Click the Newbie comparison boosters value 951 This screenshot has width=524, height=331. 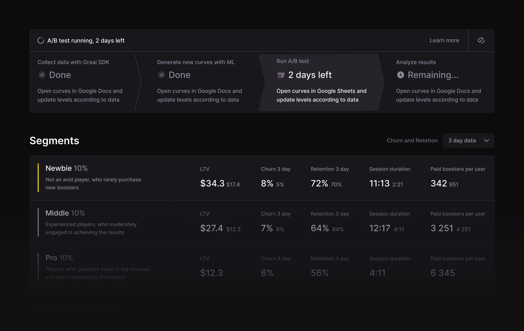click(x=454, y=185)
